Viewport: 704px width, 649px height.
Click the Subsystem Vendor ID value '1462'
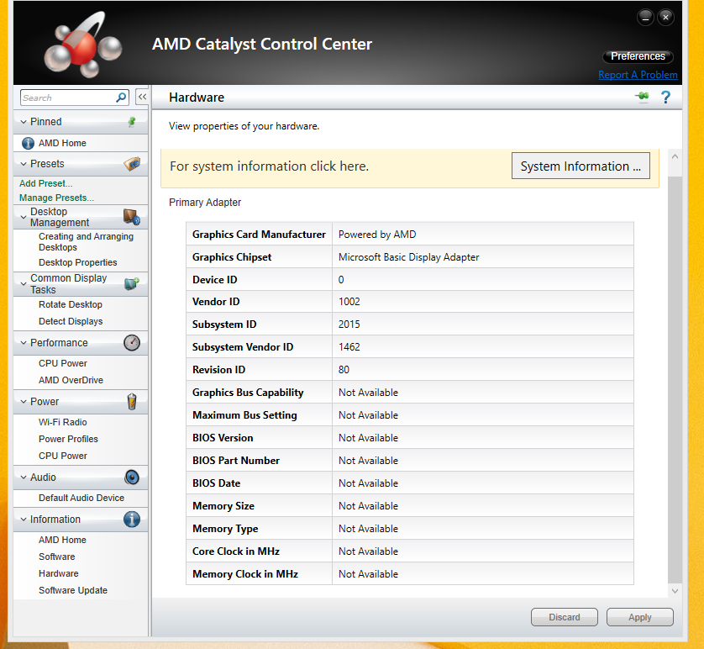pyautogui.click(x=349, y=346)
